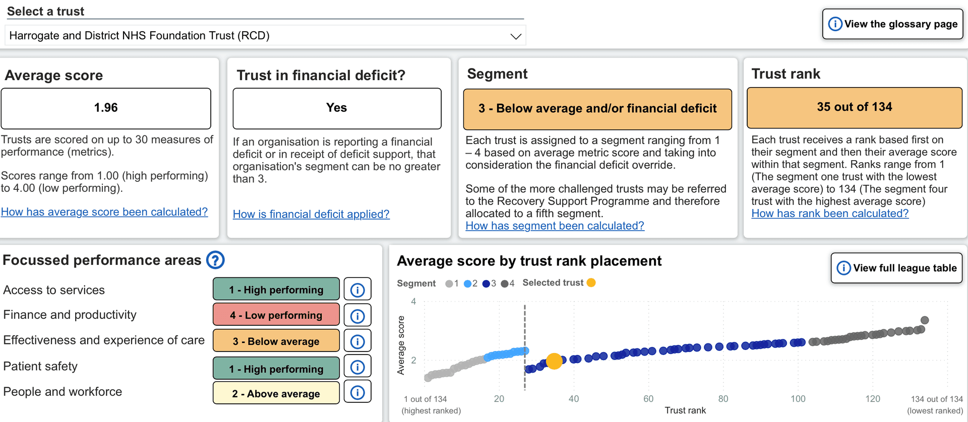Open 'How is financial deficit applied?' link
This screenshot has height=422, width=968.
coord(311,214)
